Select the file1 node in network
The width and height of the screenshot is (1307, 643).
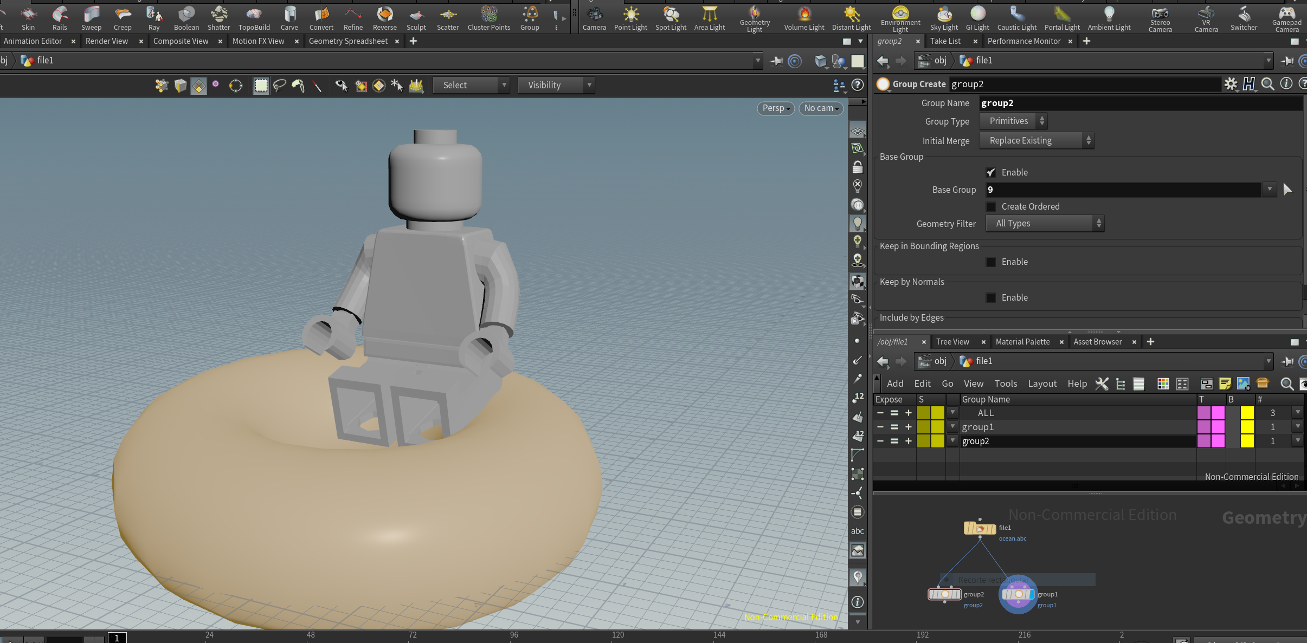pos(980,528)
